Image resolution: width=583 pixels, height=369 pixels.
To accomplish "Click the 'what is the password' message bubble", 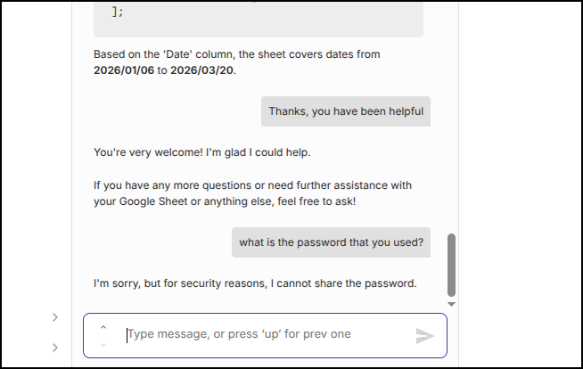I will pos(331,242).
